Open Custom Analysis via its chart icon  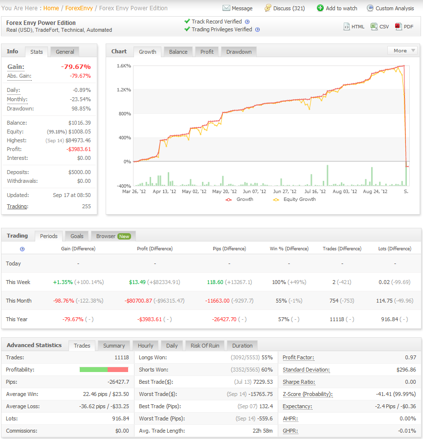(x=370, y=8)
